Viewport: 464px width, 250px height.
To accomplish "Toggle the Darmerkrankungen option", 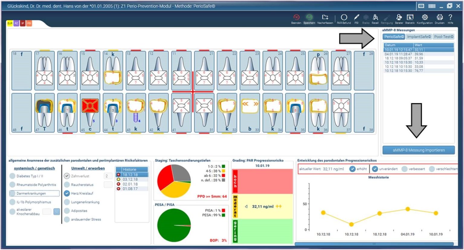I will [x=12, y=193].
